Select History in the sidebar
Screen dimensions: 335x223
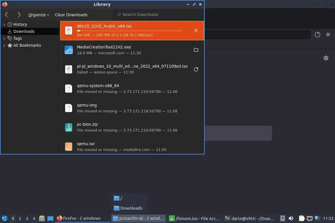click(x=20, y=24)
